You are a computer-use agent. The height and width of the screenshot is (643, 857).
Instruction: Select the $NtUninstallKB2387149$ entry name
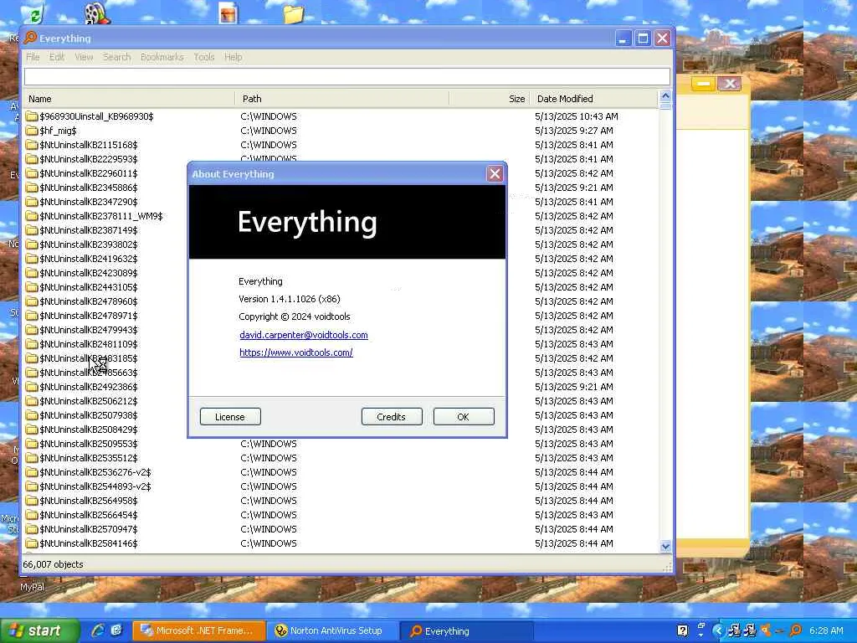pos(89,230)
